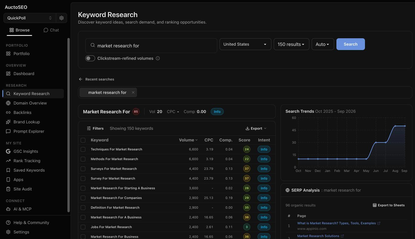Export SERP results to Sheets

click(389, 205)
